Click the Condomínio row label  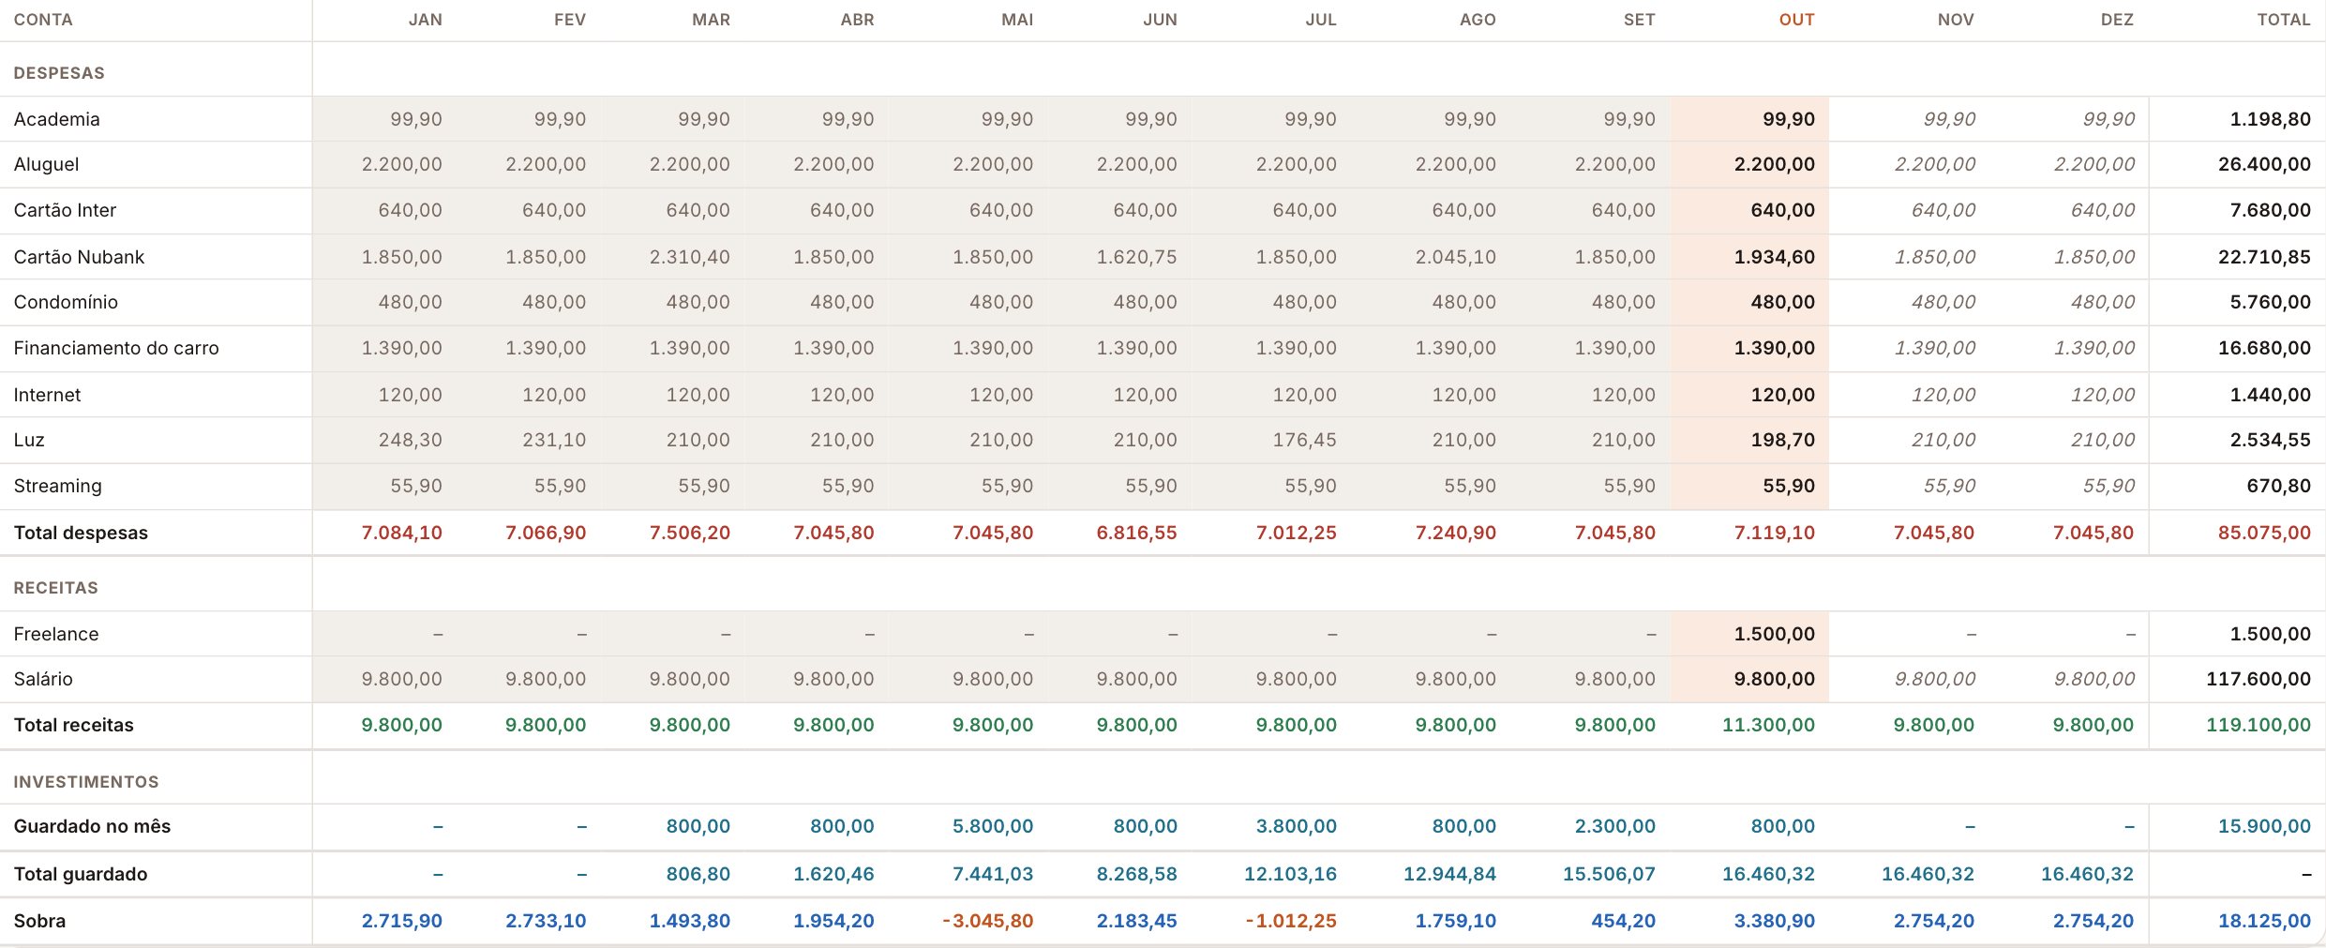coord(66,302)
